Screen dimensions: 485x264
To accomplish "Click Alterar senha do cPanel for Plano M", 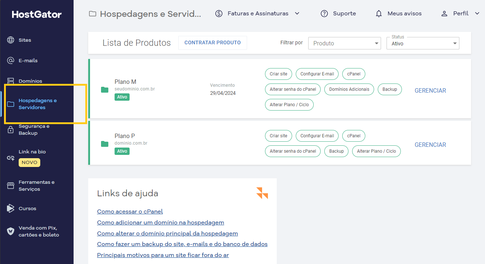I will click(x=293, y=89).
